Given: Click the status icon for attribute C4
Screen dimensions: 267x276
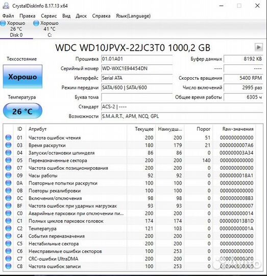Looking at the screenshot, I should (8, 236).
